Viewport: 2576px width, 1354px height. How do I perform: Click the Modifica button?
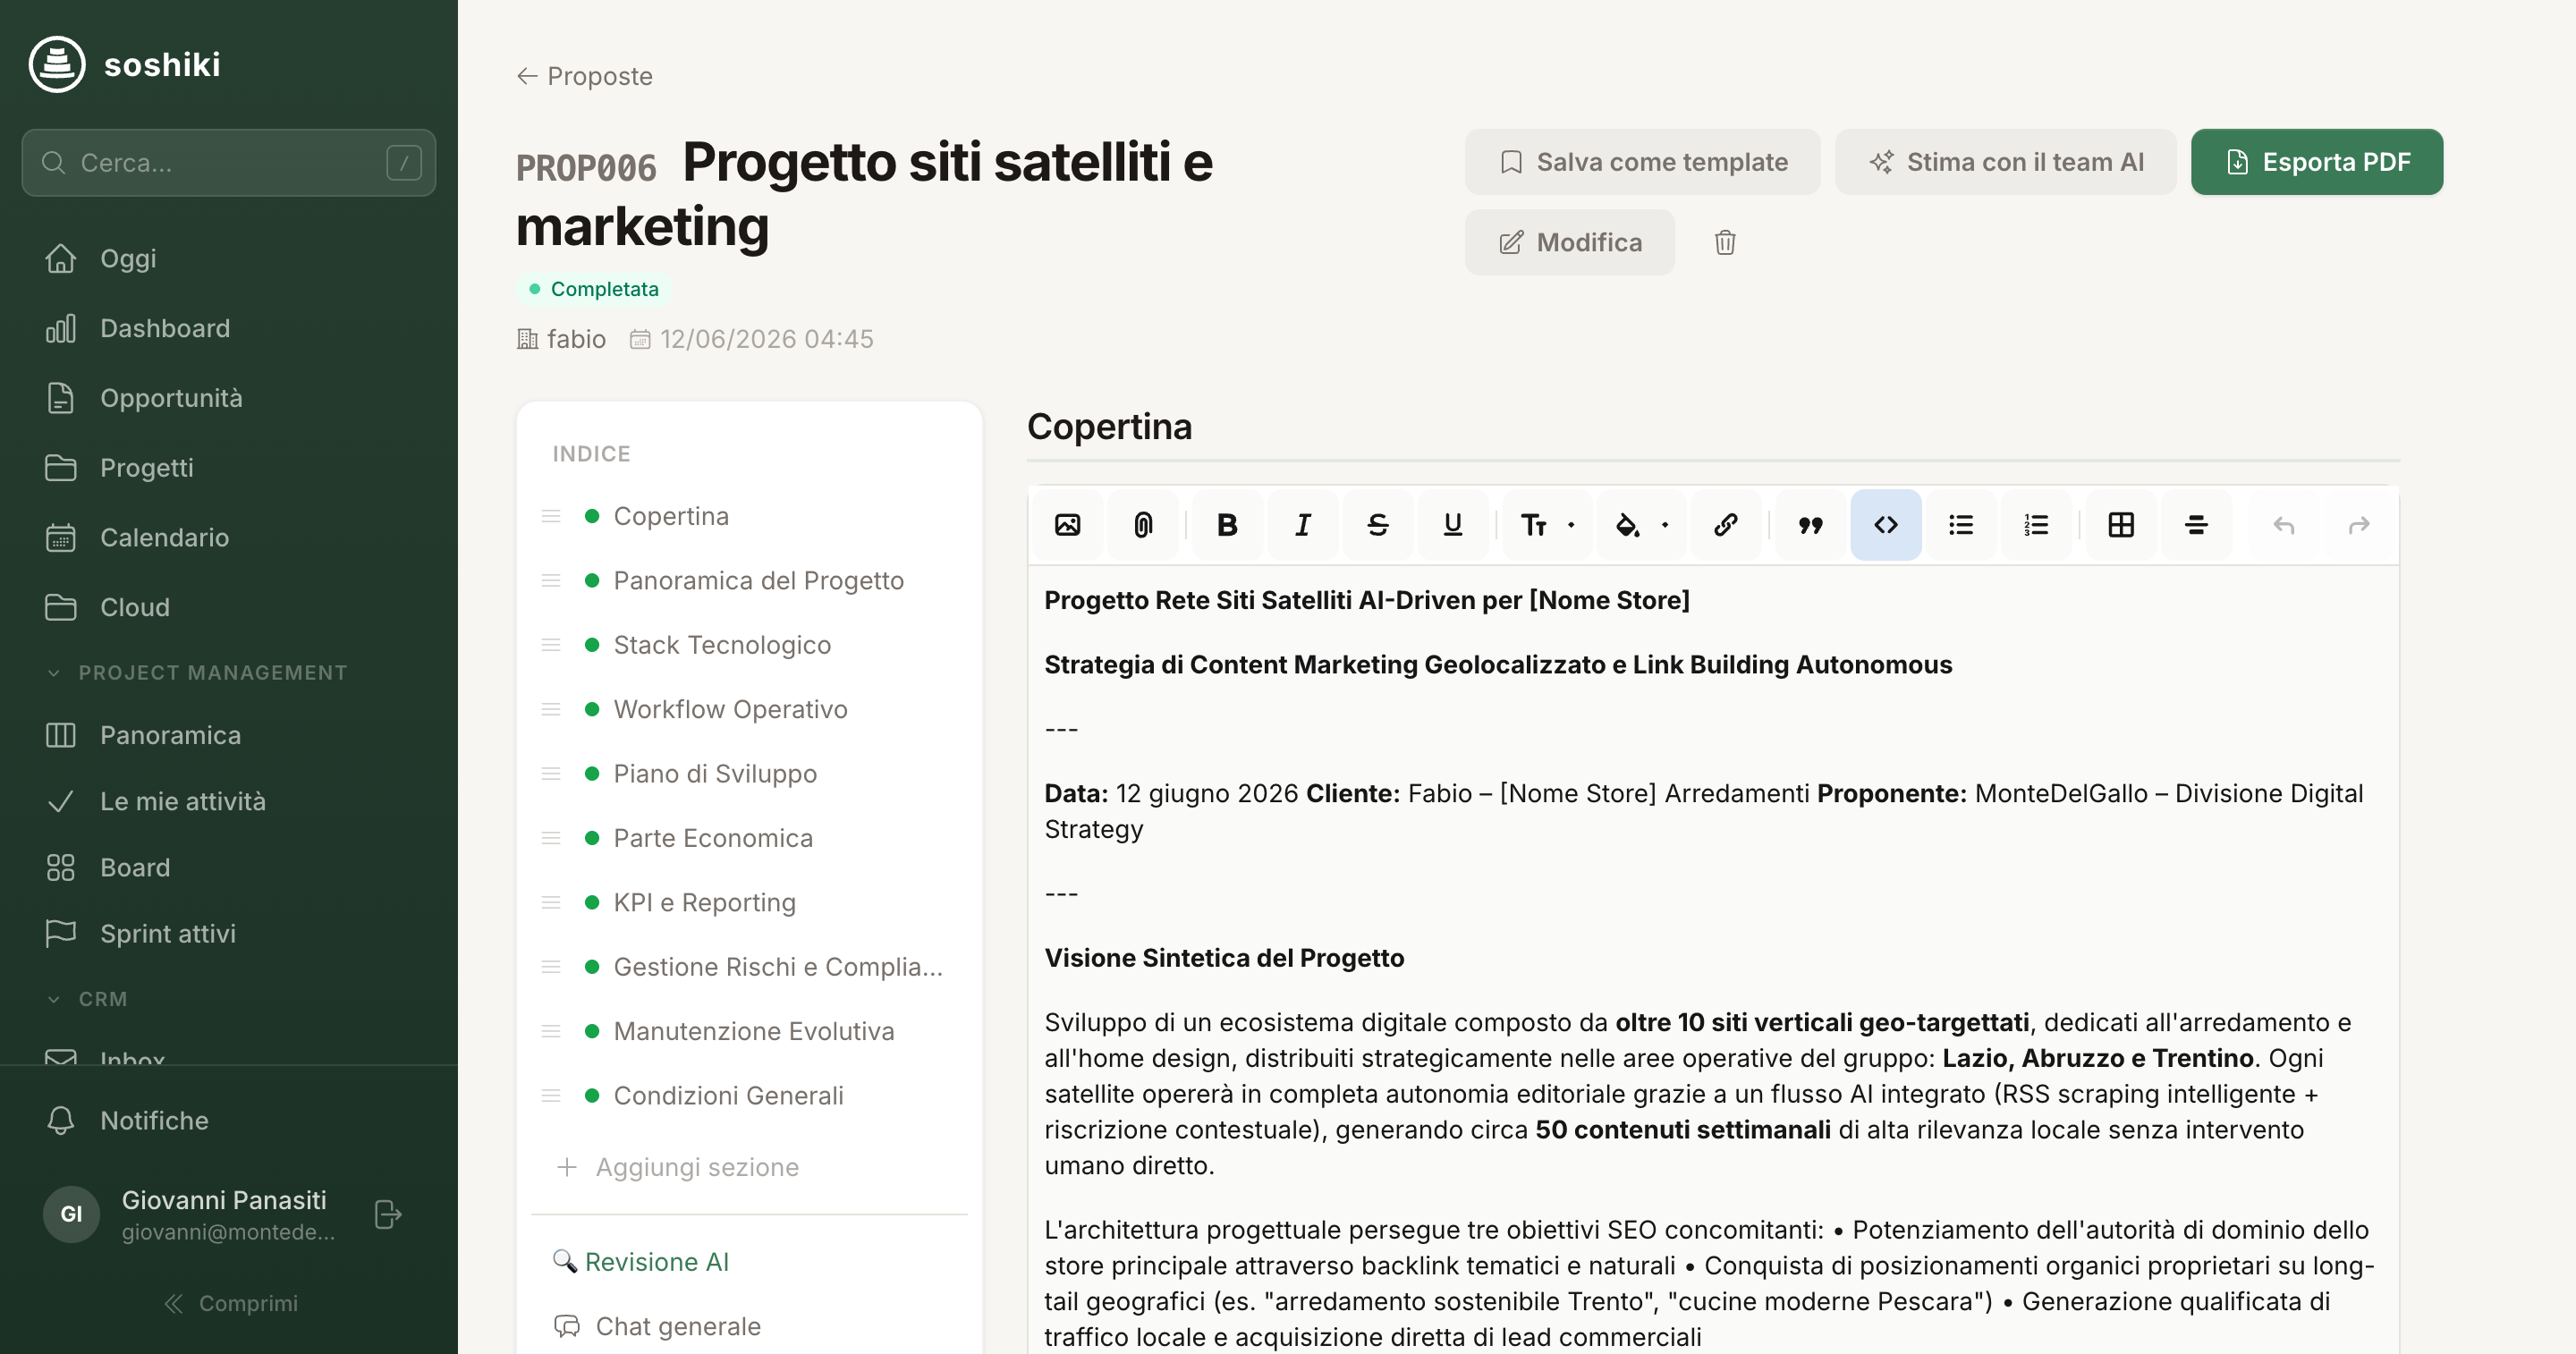(x=1569, y=242)
